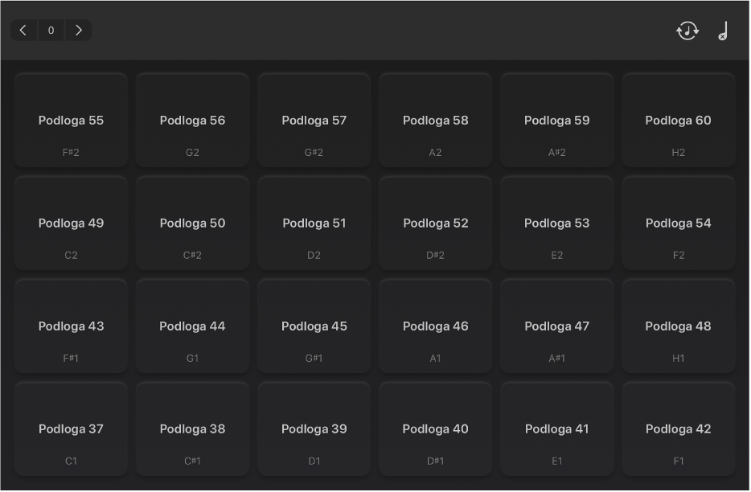The height and width of the screenshot is (492, 751).
Task: Go to previous pad page arrow
Action: pos(23,31)
